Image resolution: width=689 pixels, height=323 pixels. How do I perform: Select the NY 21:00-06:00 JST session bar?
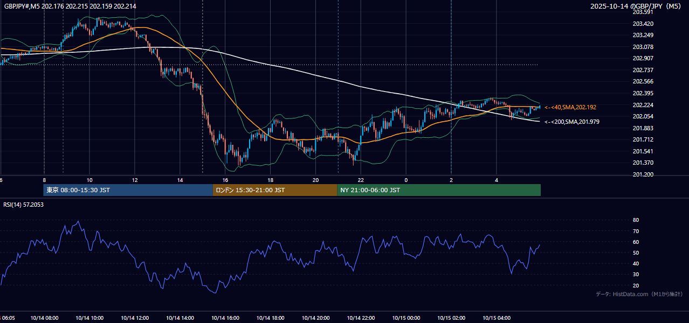439,190
